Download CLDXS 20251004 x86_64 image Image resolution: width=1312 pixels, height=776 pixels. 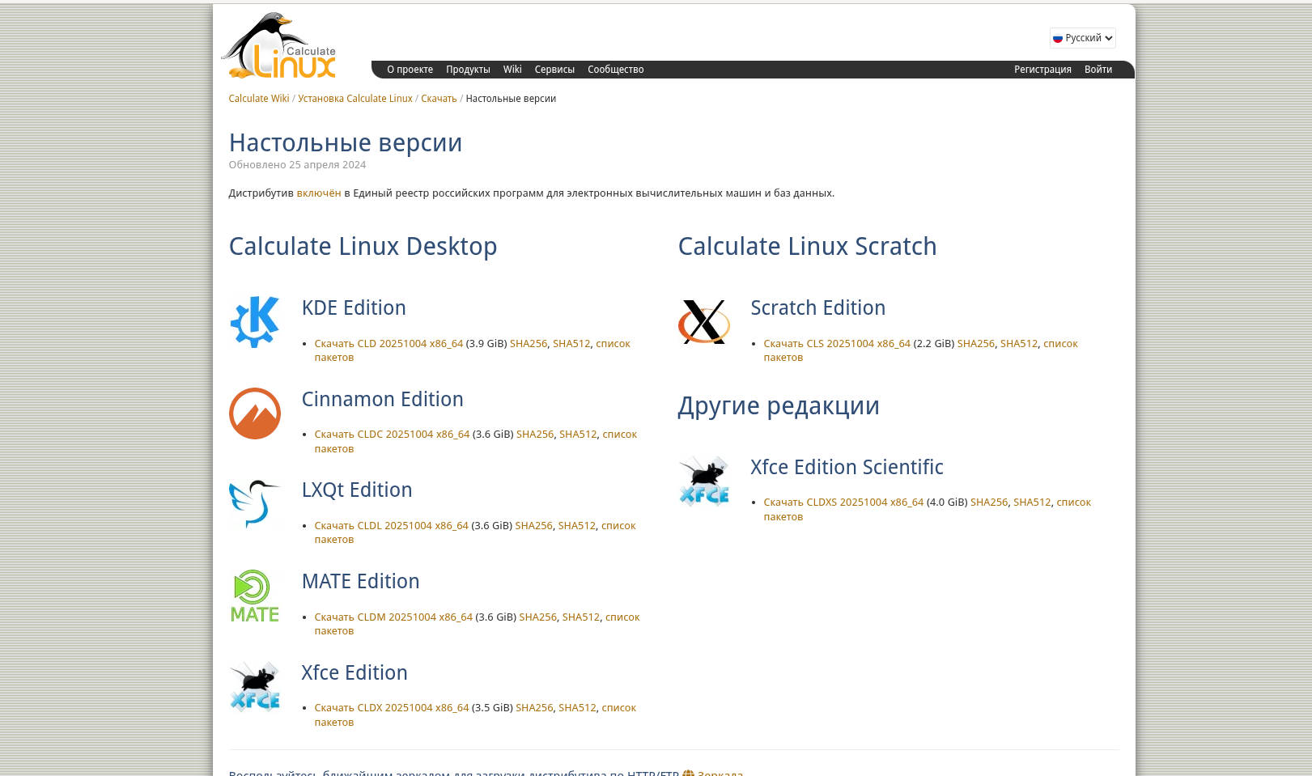coord(843,502)
